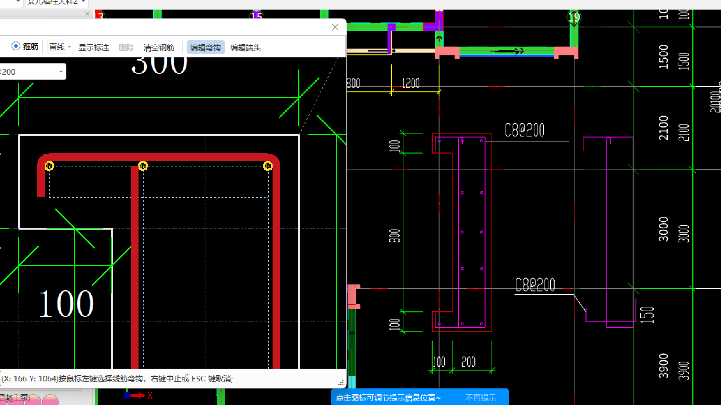Screen dimensions: 721x405
Task: Click the vertical 800 dimension in the column detail
Action: (x=395, y=236)
